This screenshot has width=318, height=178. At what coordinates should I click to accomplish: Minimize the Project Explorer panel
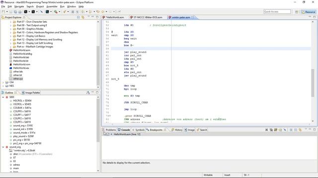pyautogui.click(x=93, y=17)
